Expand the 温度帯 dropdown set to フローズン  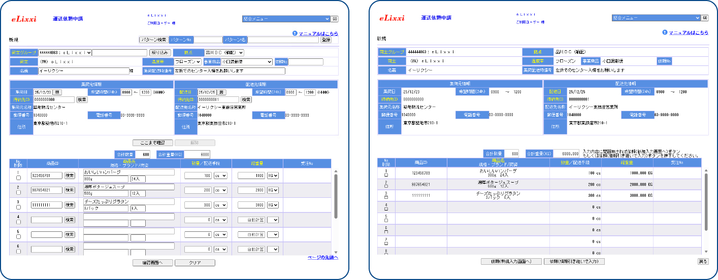click(187, 62)
